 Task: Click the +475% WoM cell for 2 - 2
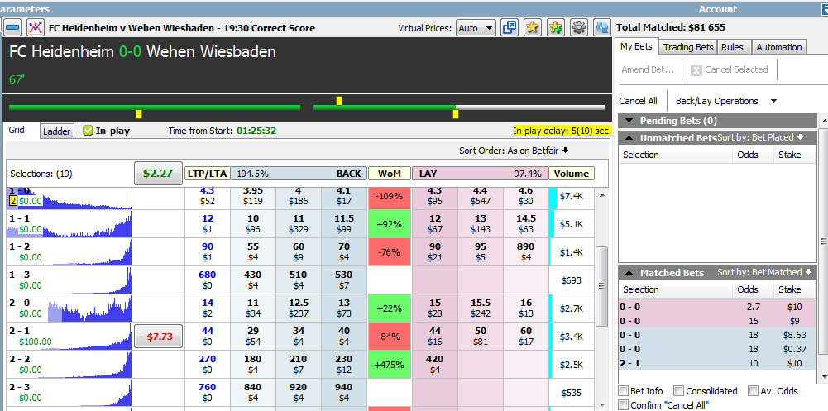(390, 365)
